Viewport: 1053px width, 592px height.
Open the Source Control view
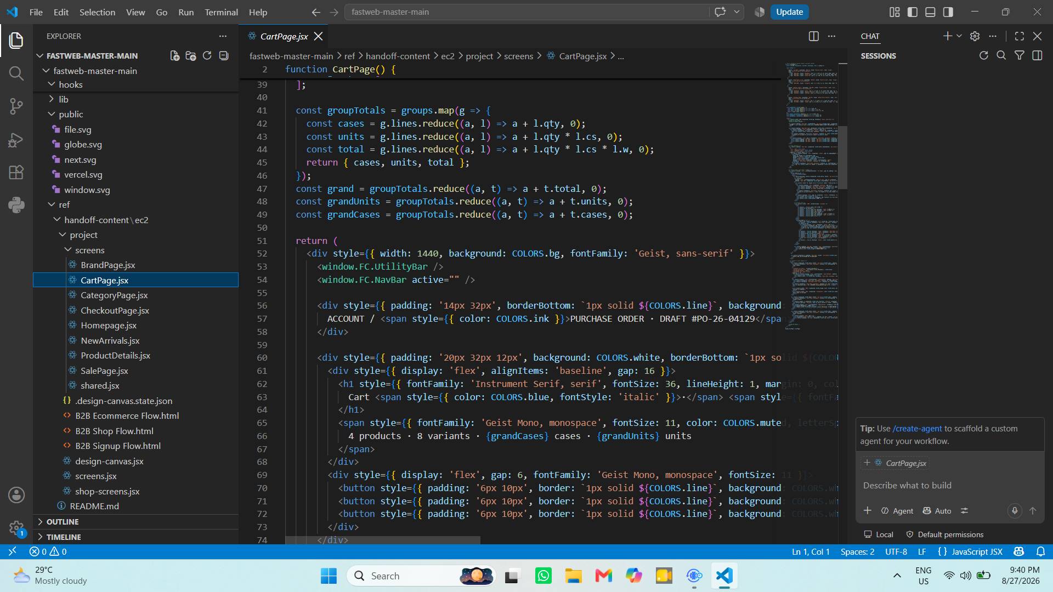click(16, 106)
